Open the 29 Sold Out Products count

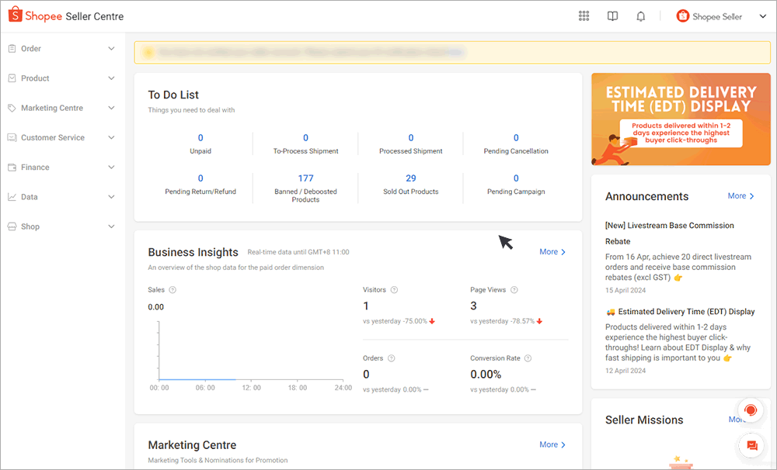click(x=411, y=178)
